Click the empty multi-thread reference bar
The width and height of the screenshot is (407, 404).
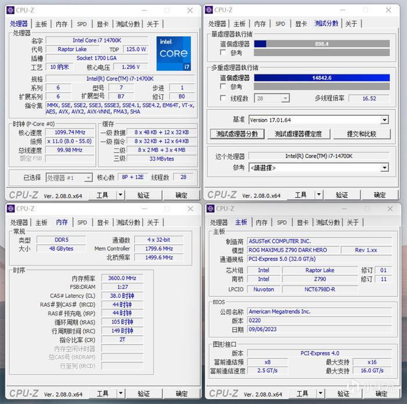point(322,86)
